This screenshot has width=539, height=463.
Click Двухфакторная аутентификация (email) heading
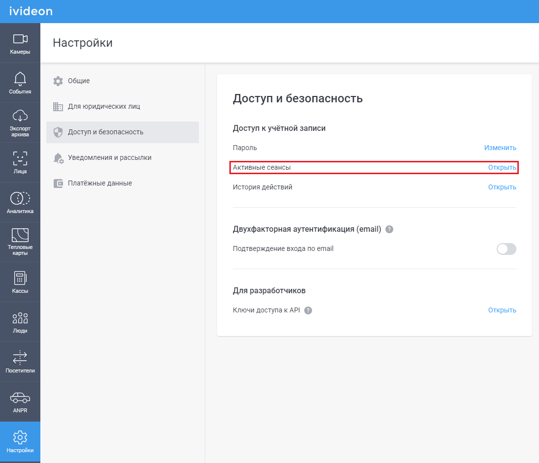(307, 229)
